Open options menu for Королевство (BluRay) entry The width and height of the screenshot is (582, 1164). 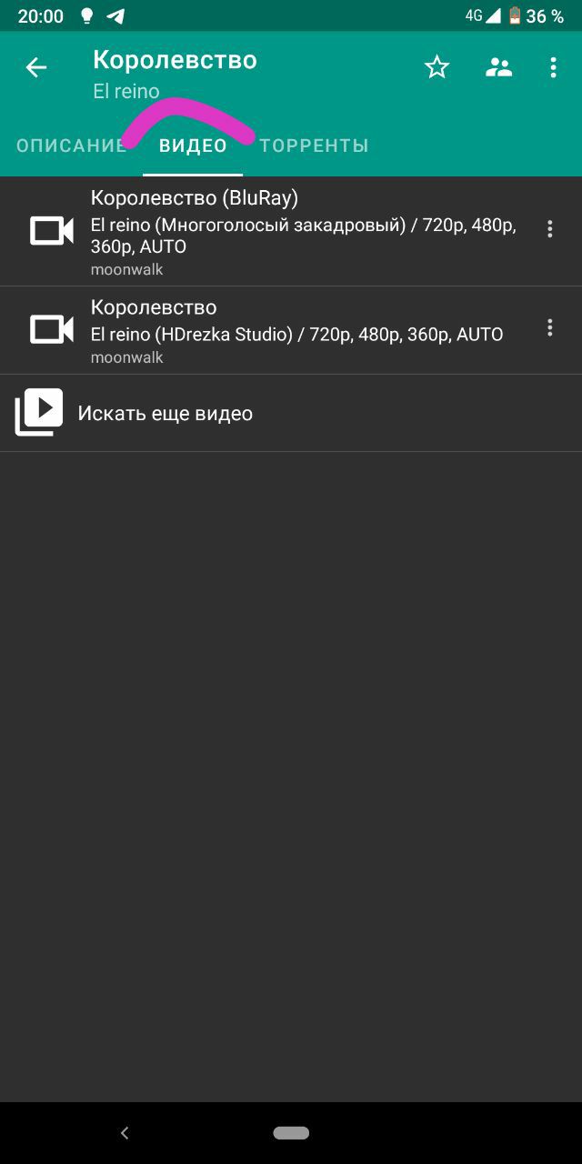(x=549, y=229)
